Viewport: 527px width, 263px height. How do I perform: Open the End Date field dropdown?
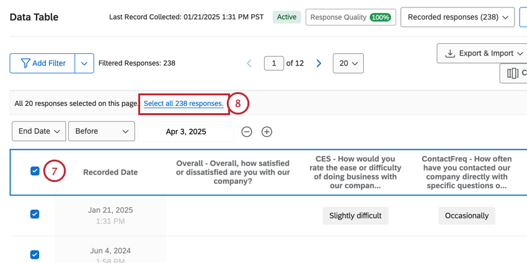38,131
